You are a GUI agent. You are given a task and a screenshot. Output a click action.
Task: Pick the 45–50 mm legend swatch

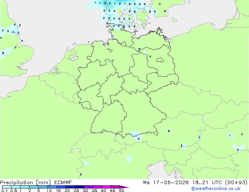coord(115,187)
